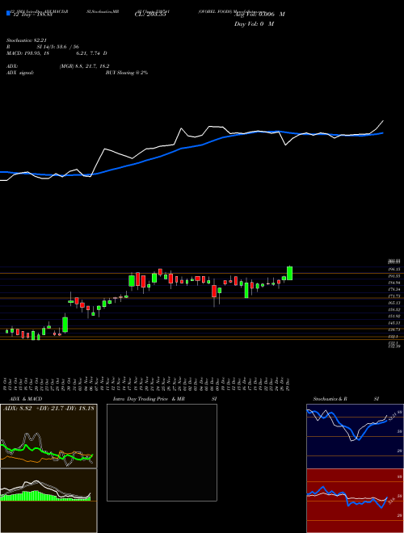Open the ADX indicator chart panel
The image size is (404, 533).
(x=48, y=436)
